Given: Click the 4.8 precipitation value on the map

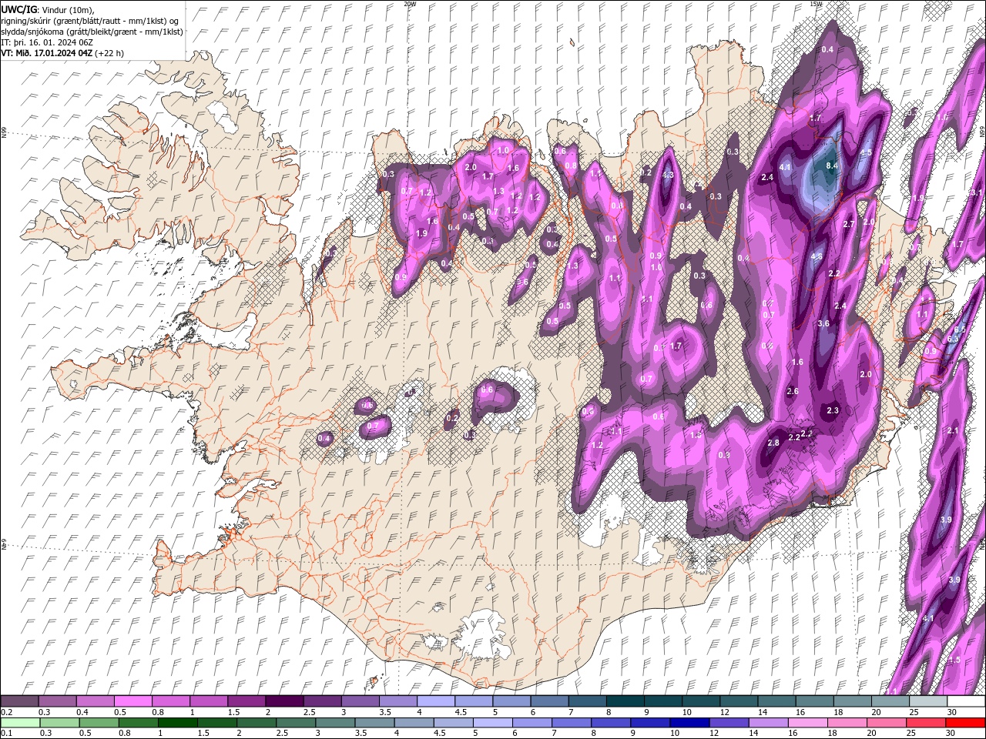Looking at the screenshot, I should 817,256.
